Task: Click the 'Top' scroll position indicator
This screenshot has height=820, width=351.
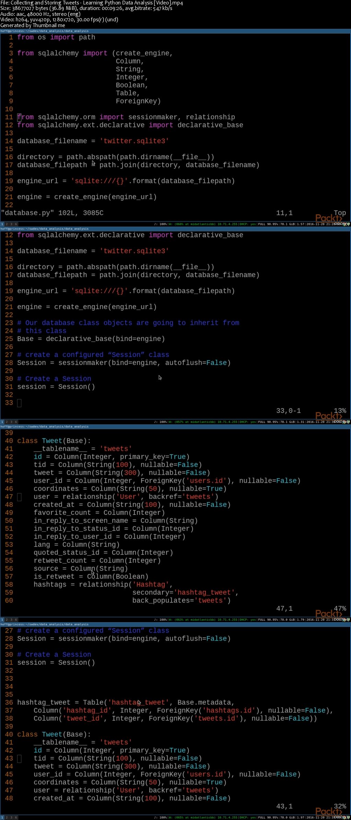Action: [x=340, y=213]
